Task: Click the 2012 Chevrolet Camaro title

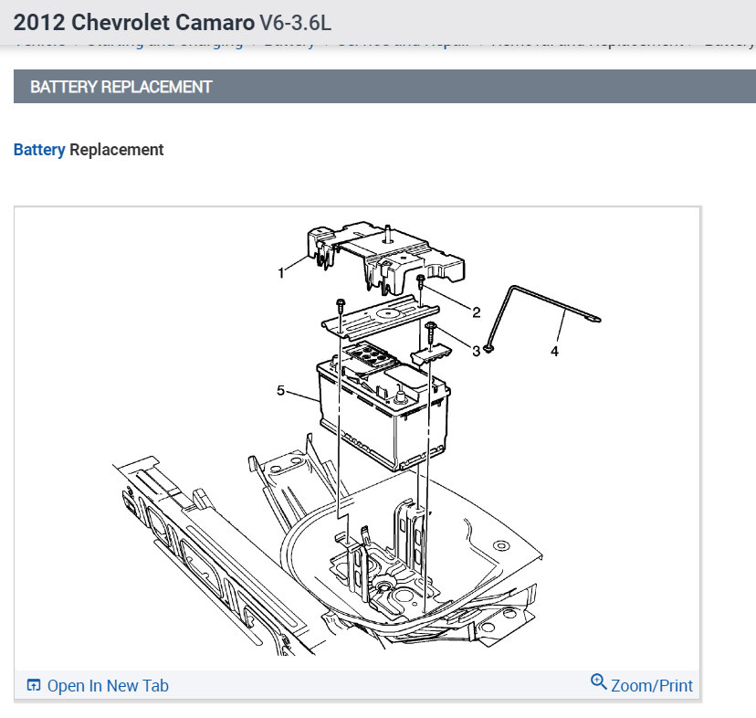Action: point(133,23)
